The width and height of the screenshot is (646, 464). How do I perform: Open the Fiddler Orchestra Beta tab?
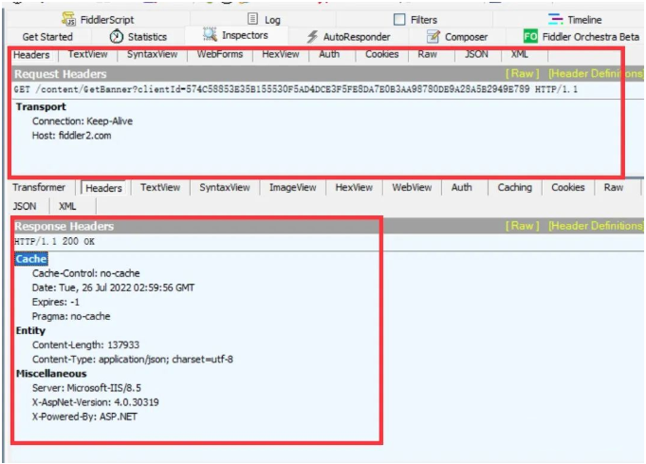tap(581, 37)
